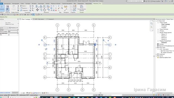Select the Offset tool in the ribbon

point(41,7)
